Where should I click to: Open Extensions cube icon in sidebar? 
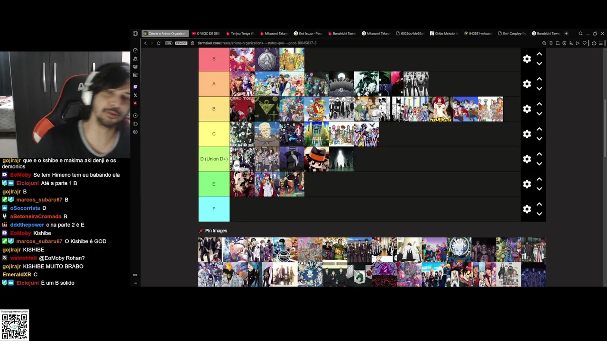[x=135, y=124]
